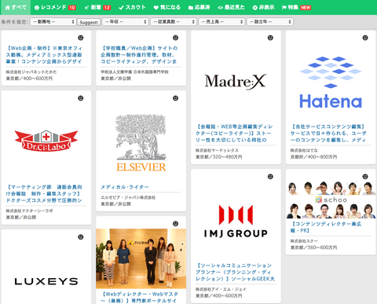Click company name エルゼビア・ジャパン株式会社
The height and width of the screenshot is (304, 377).
click(128, 197)
